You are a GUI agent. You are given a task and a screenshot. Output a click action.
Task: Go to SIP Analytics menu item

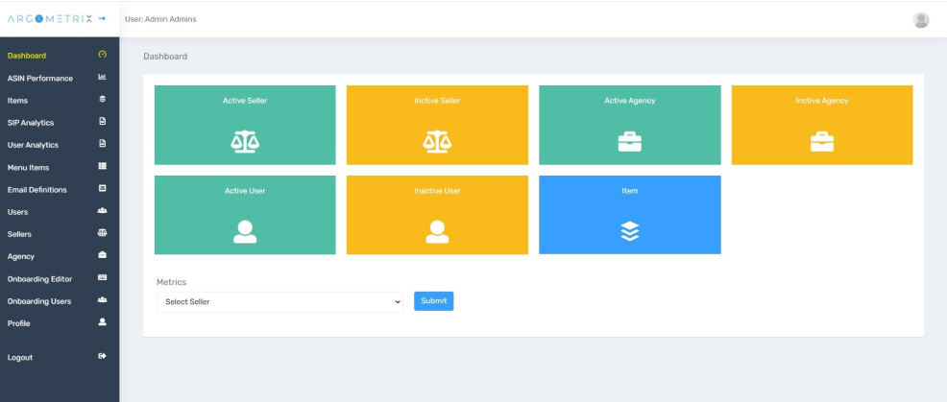click(31, 123)
